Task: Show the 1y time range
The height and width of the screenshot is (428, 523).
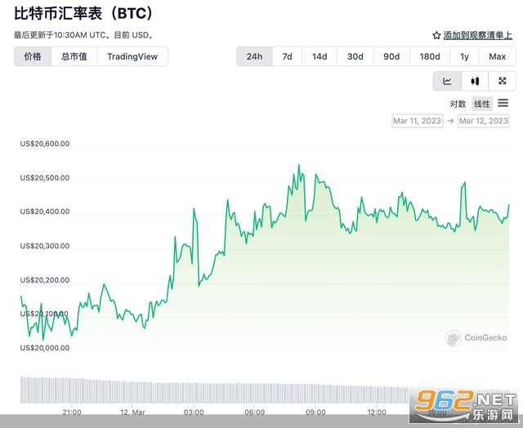Action: pyautogui.click(x=464, y=56)
